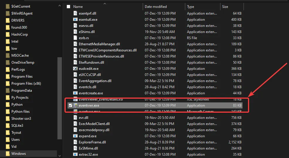Select the esentutl.exe application icon

75,20
